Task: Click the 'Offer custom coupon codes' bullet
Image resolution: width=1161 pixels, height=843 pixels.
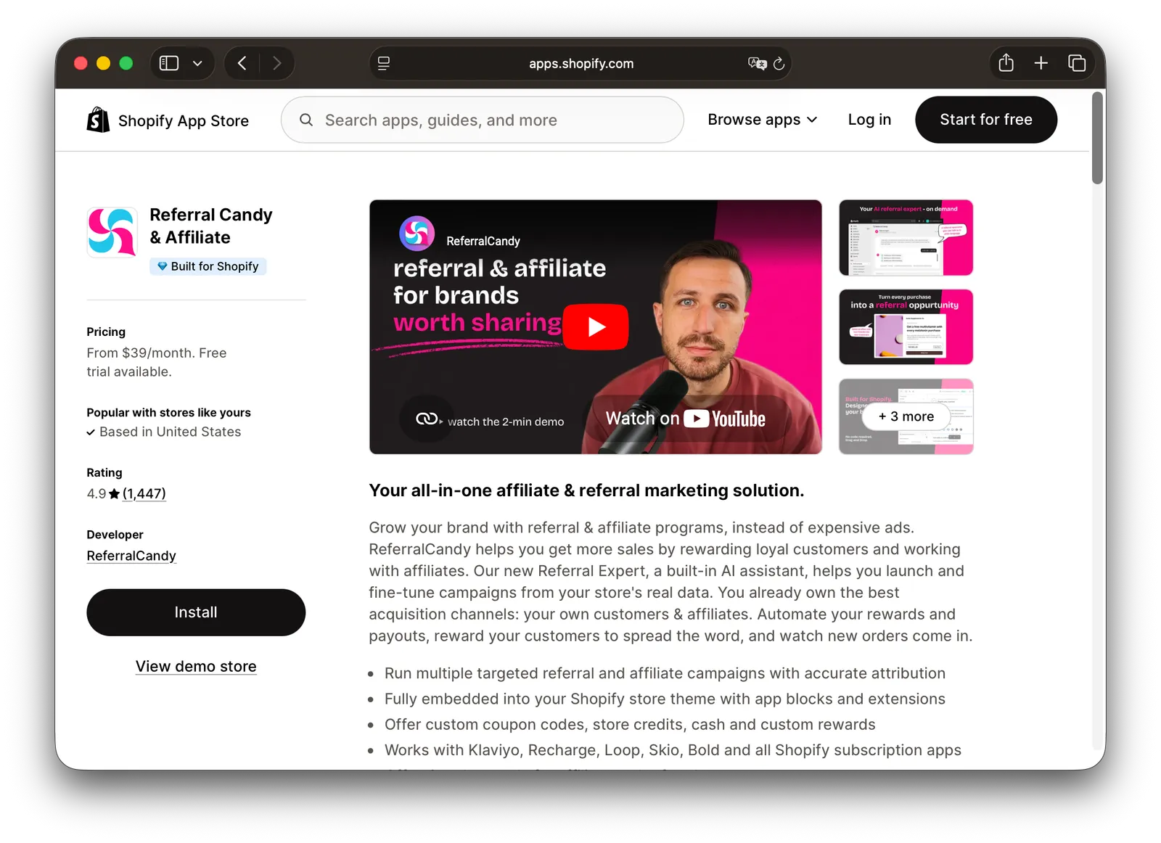Action: pos(630,725)
